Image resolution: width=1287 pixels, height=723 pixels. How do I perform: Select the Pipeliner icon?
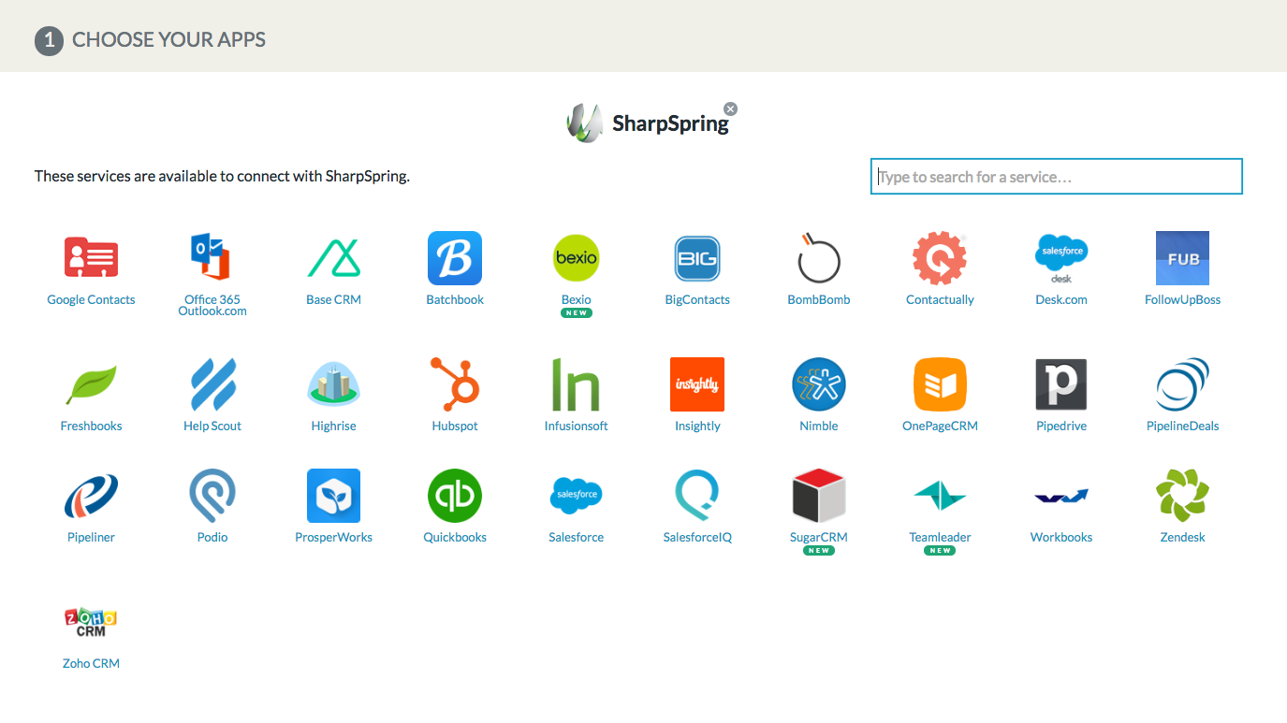[x=91, y=496]
